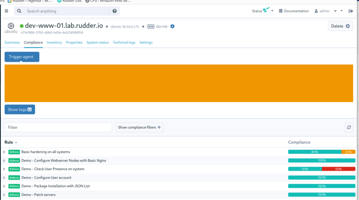Click the search magnifier icon
Viewport: 359px width, 200px height.
(x=19, y=11)
